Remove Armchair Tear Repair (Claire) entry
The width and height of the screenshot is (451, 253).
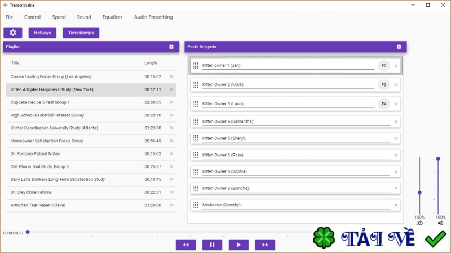(171, 205)
